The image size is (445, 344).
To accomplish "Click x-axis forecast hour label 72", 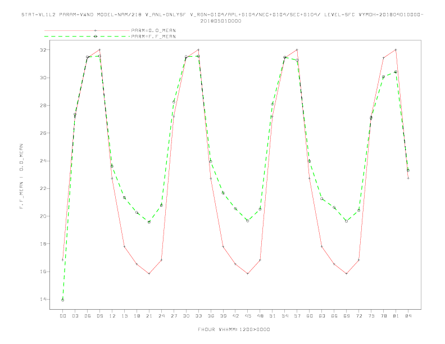I will (358, 316).
